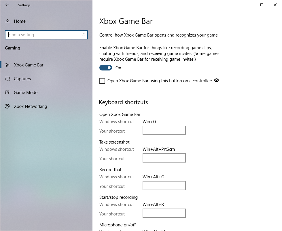Click the Win+G shortcut text

pyautogui.click(x=149, y=122)
